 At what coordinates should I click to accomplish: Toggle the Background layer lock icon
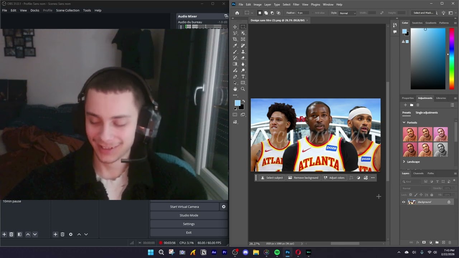[449, 202]
